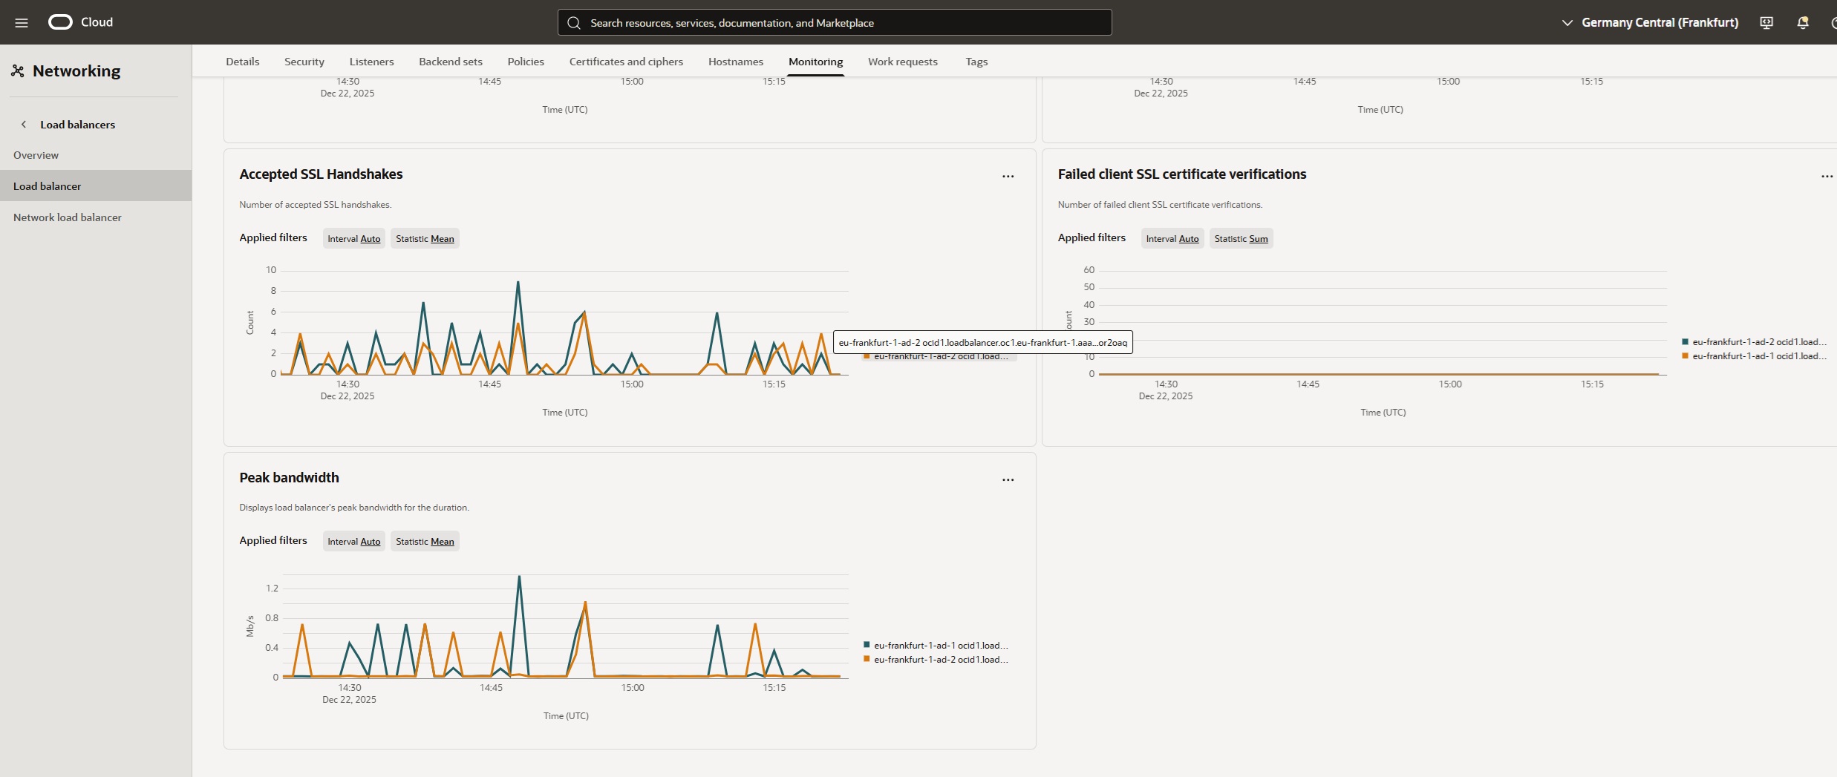The image size is (1837, 777).
Task: Click the Networking service icon in sidebar
Action: (18, 71)
